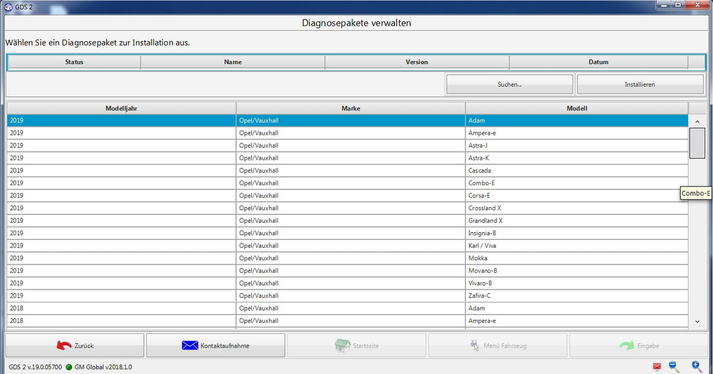Click the red mail icon in the status bar
Viewport: 713px width, 374px height.
tap(656, 366)
